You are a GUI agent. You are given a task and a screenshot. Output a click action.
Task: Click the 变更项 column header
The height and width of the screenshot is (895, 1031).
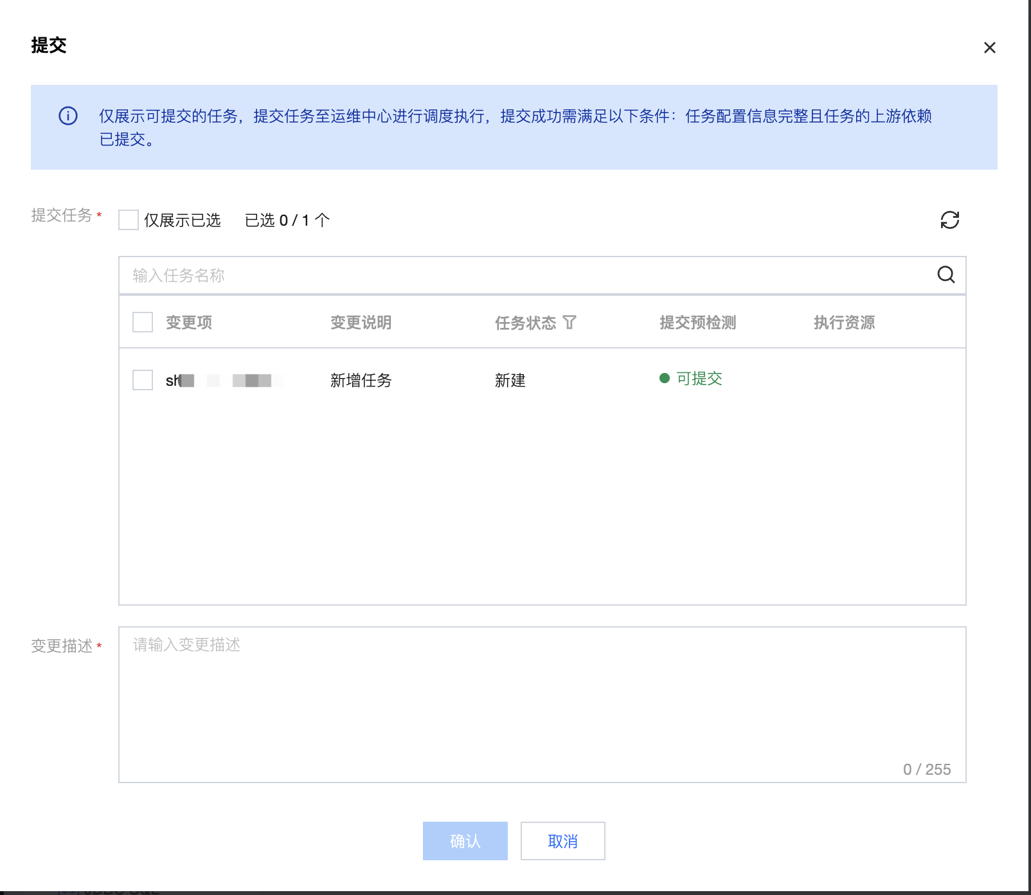click(x=189, y=323)
